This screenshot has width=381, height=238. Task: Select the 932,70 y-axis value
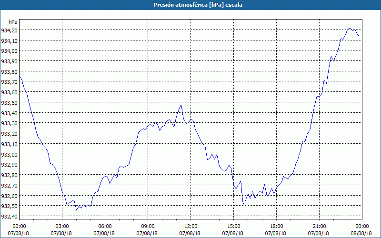[x=9, y=185]
